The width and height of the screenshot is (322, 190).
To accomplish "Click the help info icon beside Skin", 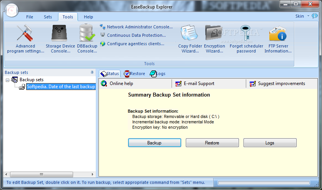I will click(314, 16).
